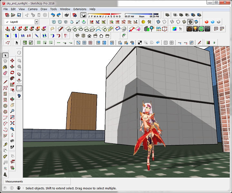Choose the Axes tool
Screen dimensions: 232x193
[x=5, y=168]
